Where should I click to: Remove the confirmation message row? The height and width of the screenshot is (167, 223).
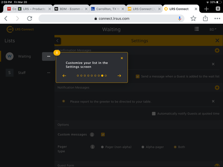[x=213, y=64]
